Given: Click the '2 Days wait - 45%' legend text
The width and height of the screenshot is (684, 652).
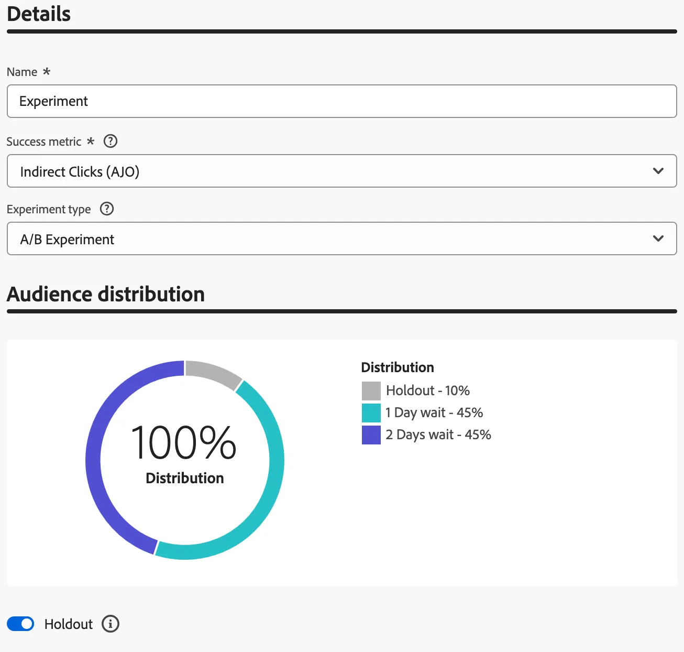Looking at the screenshot, I should point(438,434).
